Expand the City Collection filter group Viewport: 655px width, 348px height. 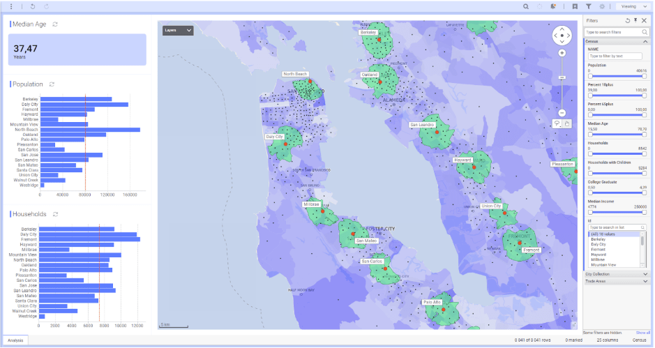coord(617,274)
